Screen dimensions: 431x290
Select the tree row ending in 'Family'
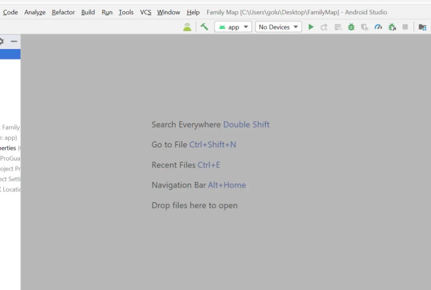10,127
